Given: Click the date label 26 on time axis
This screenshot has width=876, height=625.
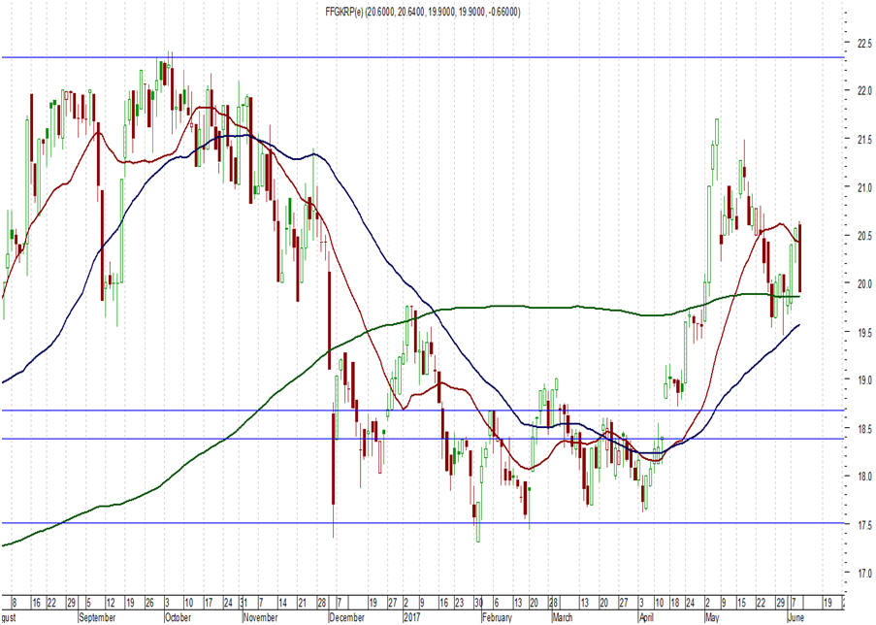Looking at the screenshot, I should 149,604.
